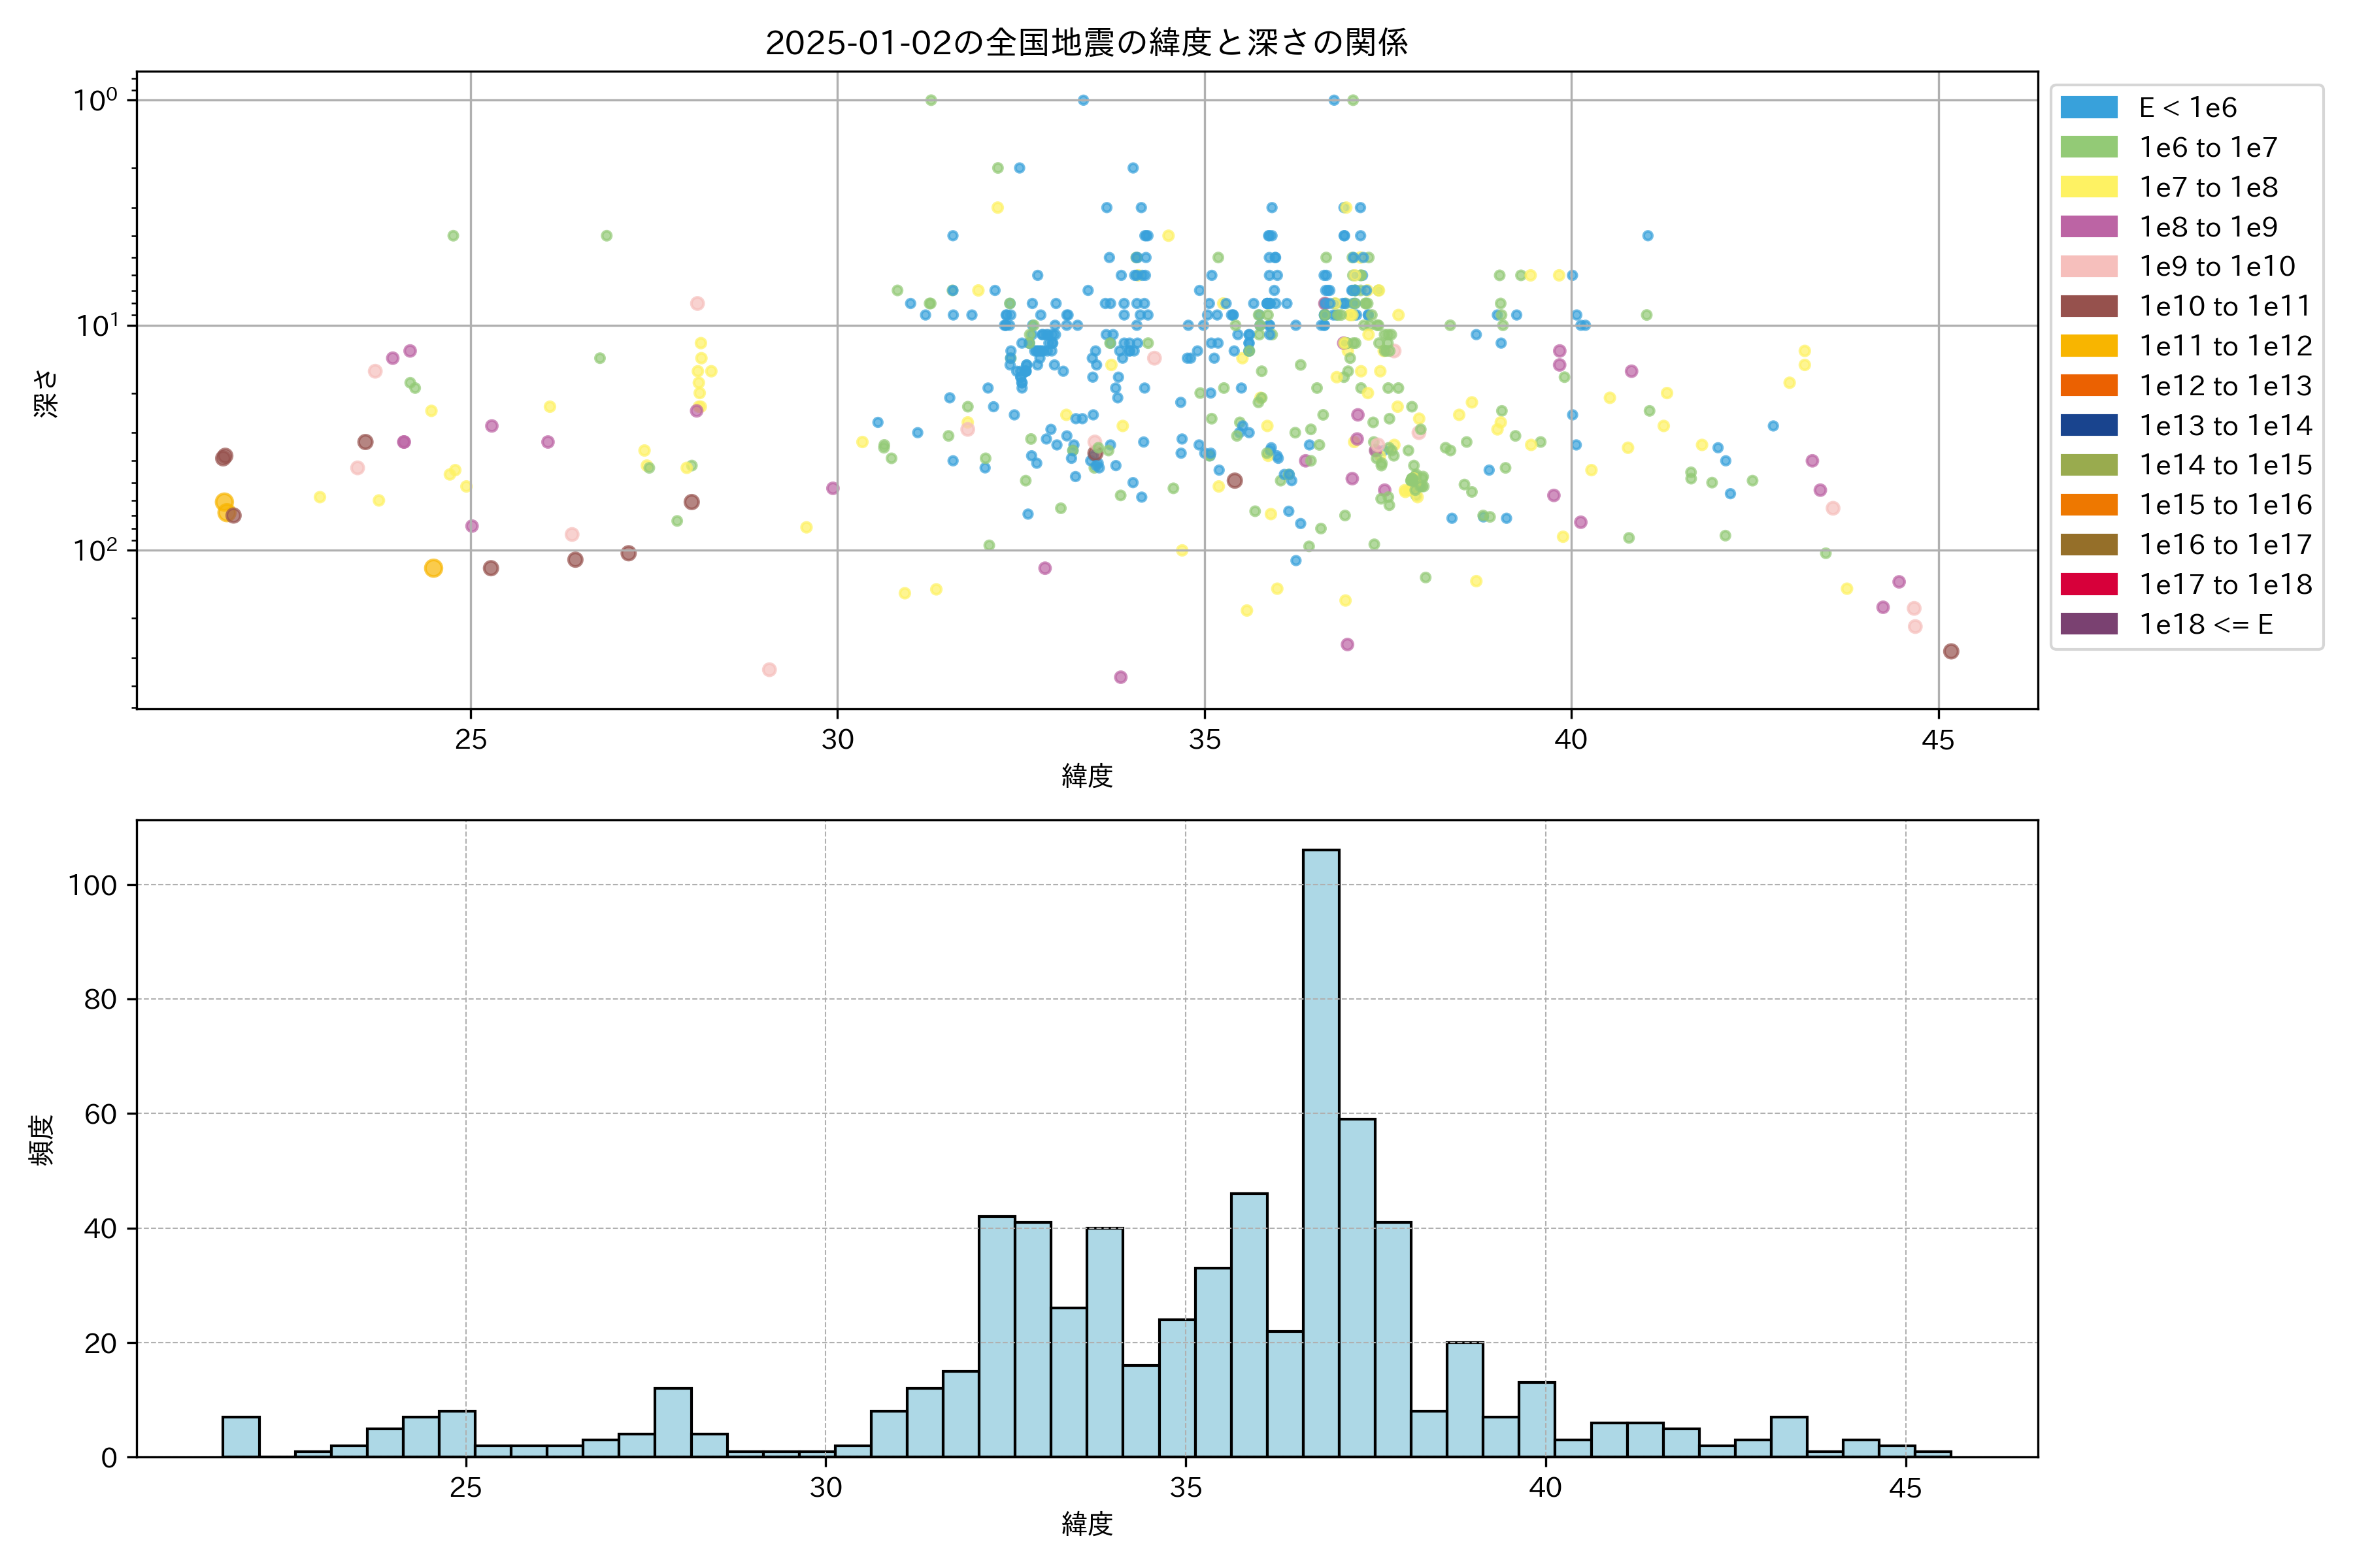Click the scatter plot's 緯度 x-axis label
2353x1568 pixels.
tap(1086, 775)
